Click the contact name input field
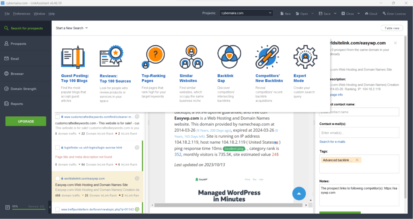Image resolution: width=413 pixels, height=219 pixels. [359, 112]
